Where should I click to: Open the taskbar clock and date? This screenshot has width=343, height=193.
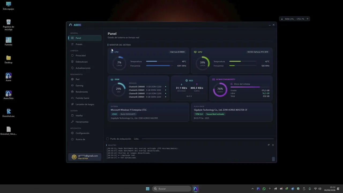[330, 189]
